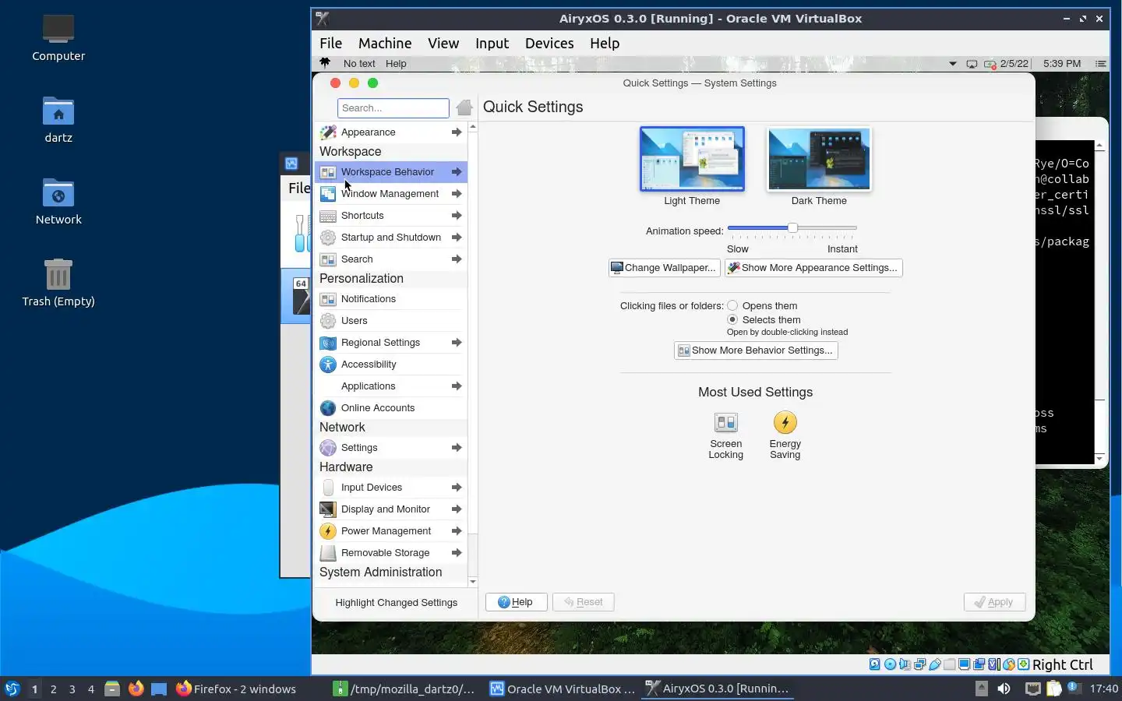1122x701 pixels.
Task: Expand Input Devices submenu arrow
Action: point(457,488)
